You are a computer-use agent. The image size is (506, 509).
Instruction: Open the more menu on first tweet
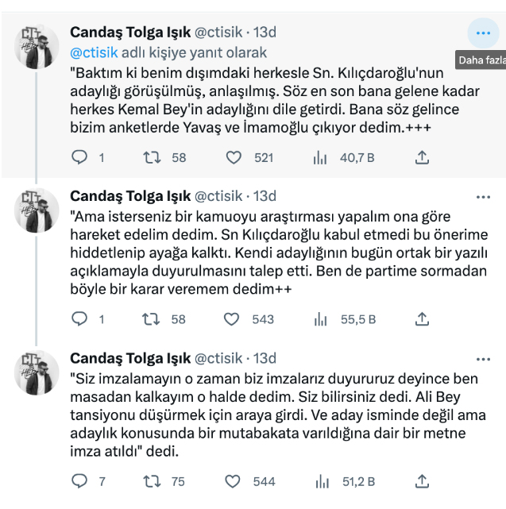483,33
